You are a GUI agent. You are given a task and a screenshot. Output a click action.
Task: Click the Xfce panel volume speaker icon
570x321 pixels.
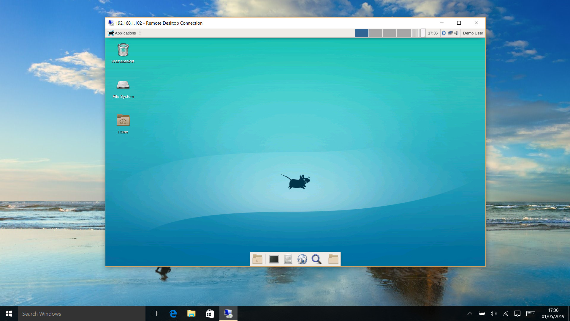coord(456,33)
